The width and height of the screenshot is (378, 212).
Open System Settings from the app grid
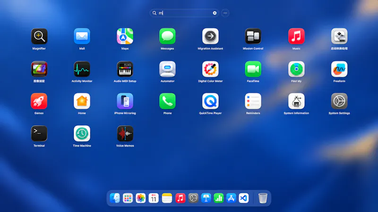click(x=339, y=101)
